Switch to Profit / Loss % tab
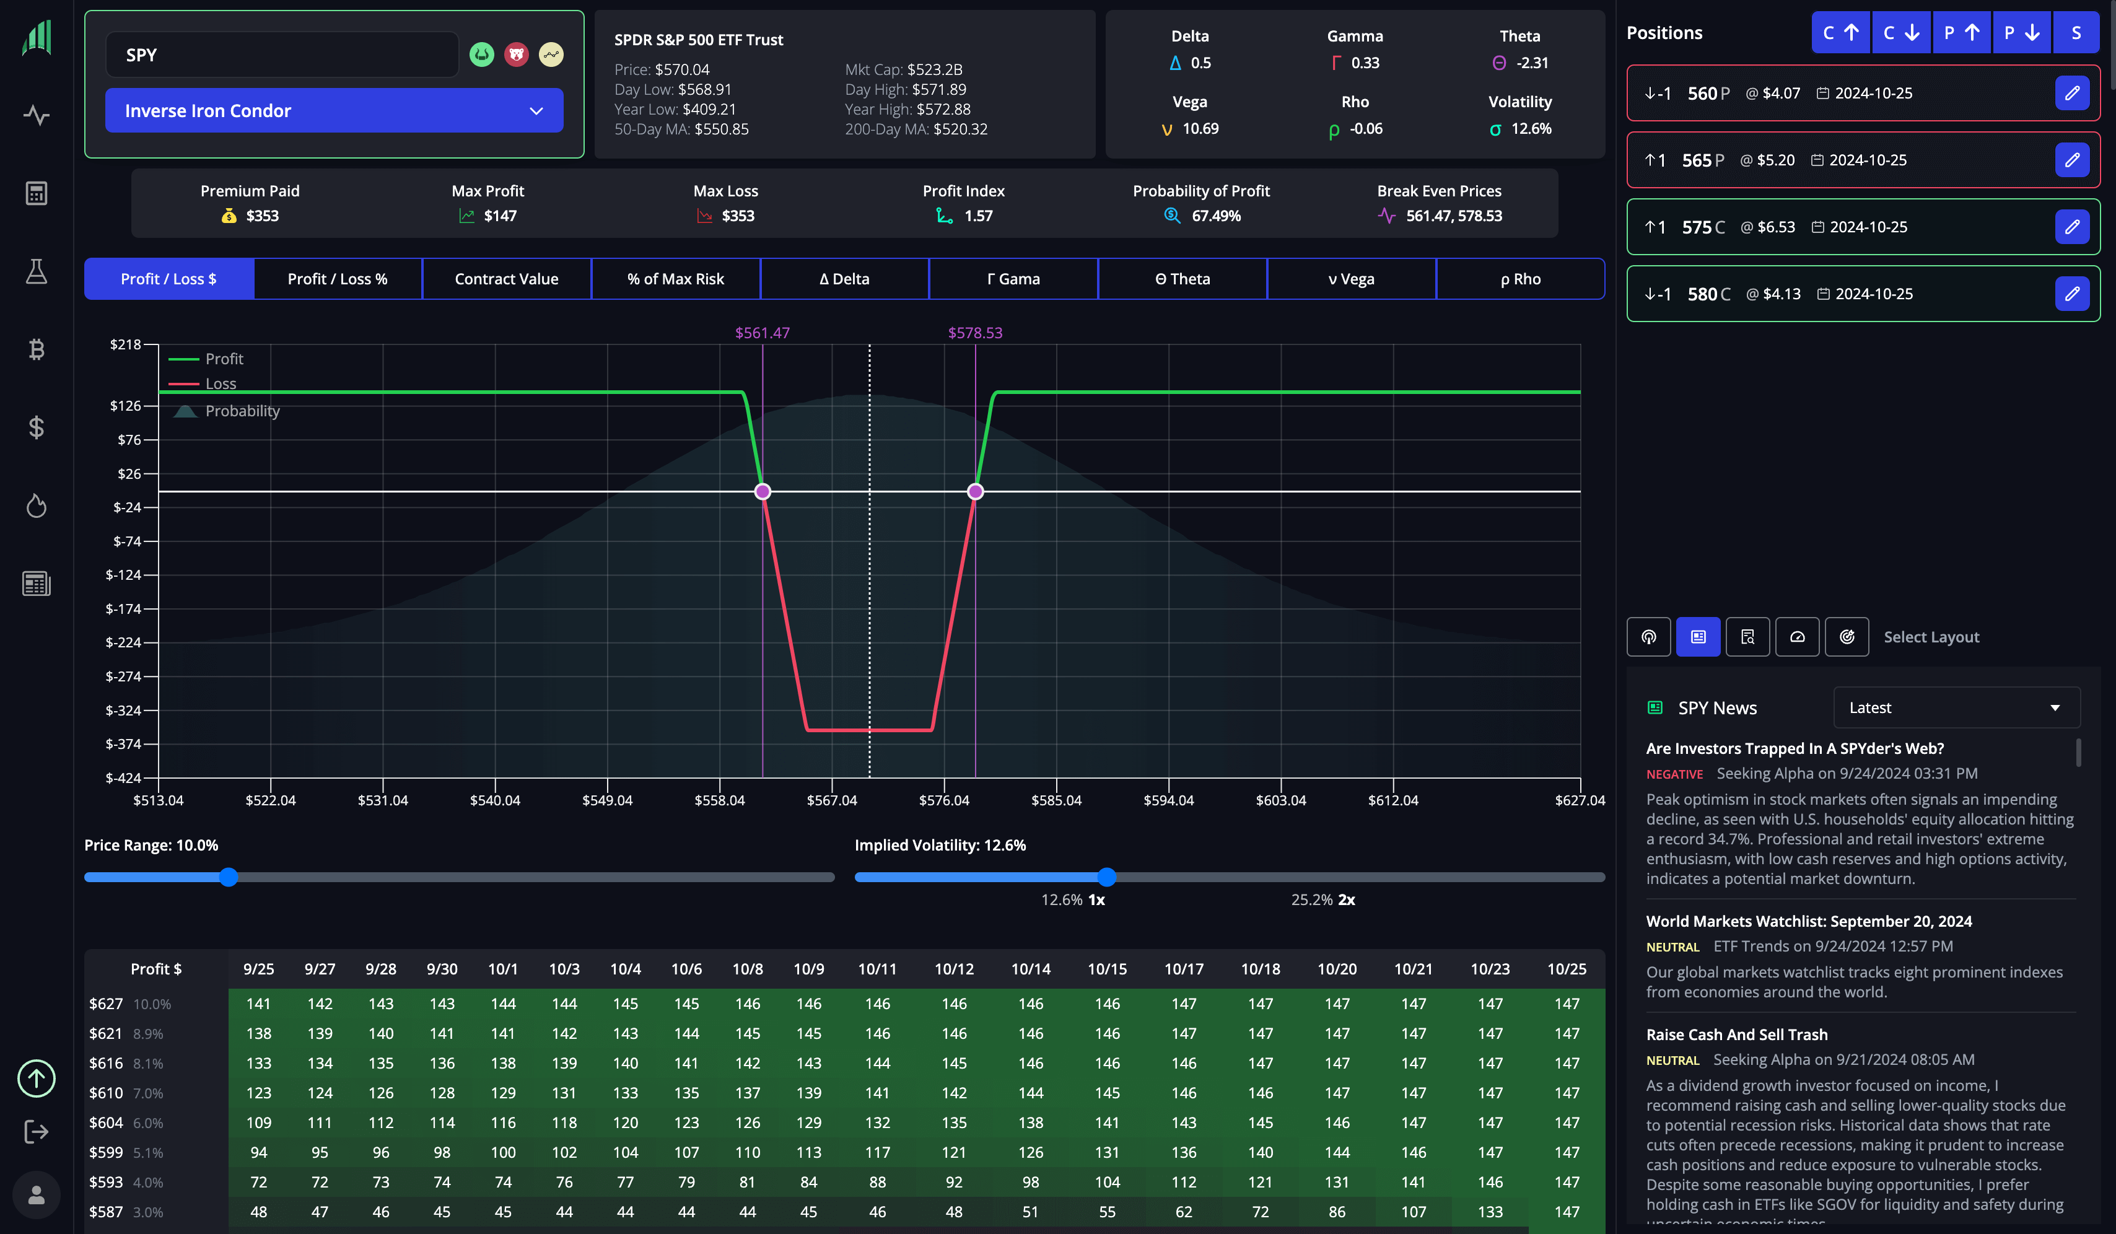Screen dimensions: 2116x1234 click(x=338, y=279)
